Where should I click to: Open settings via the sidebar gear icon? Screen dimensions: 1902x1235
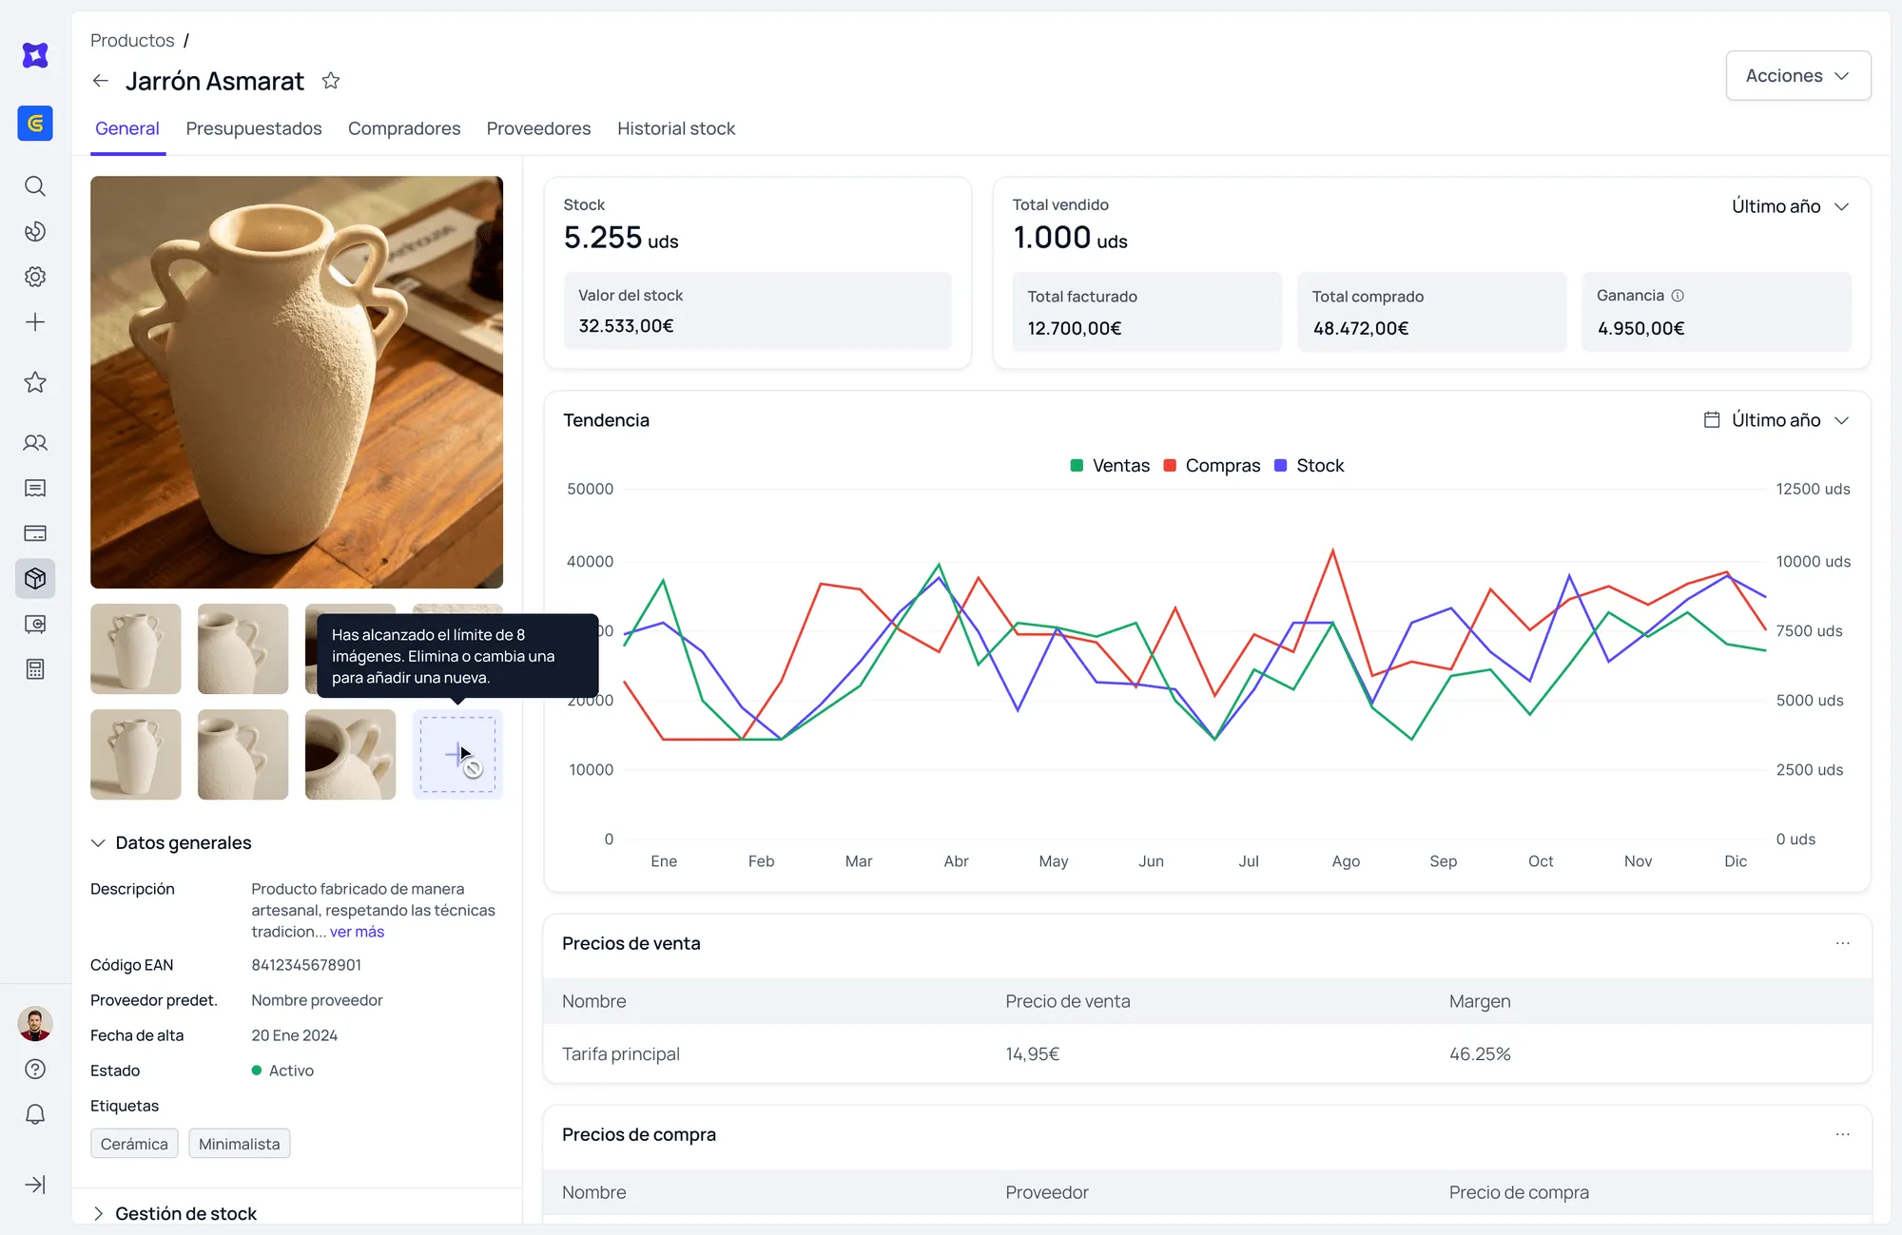pos(35,277)
